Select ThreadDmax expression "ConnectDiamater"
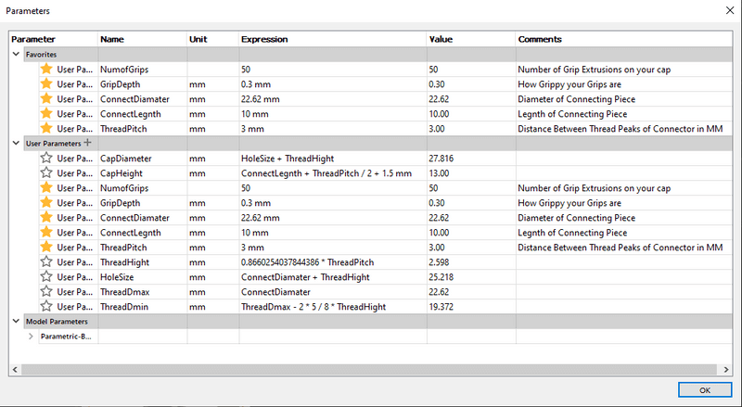 275,292
